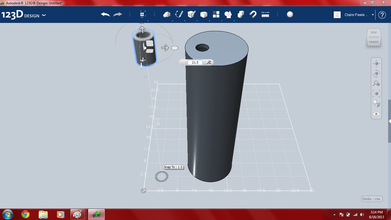This screenshot has height=220, width=391.
Task: Click the Claire Pawle account name
Action: click(x=356, y=15)
